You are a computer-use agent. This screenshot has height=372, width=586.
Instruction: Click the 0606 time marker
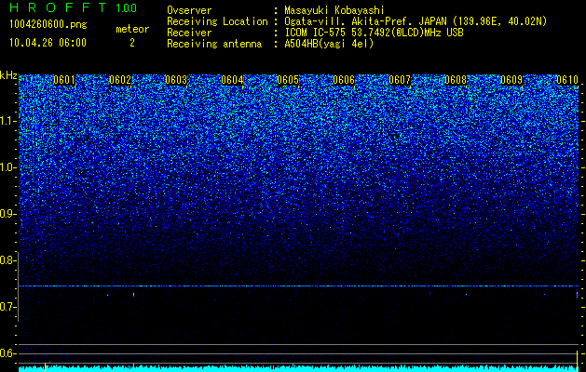tap(344, 80)
